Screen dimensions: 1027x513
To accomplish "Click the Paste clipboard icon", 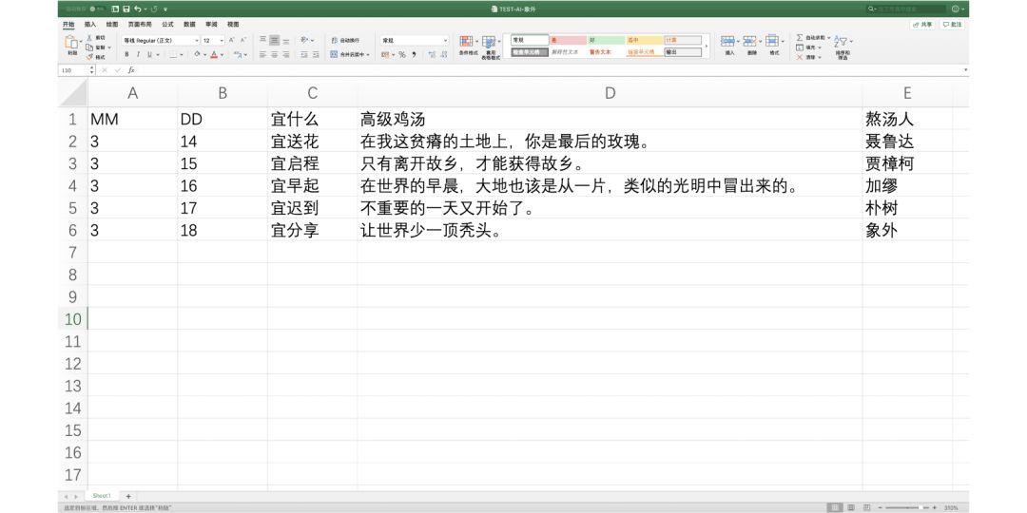I will [72, 43].
